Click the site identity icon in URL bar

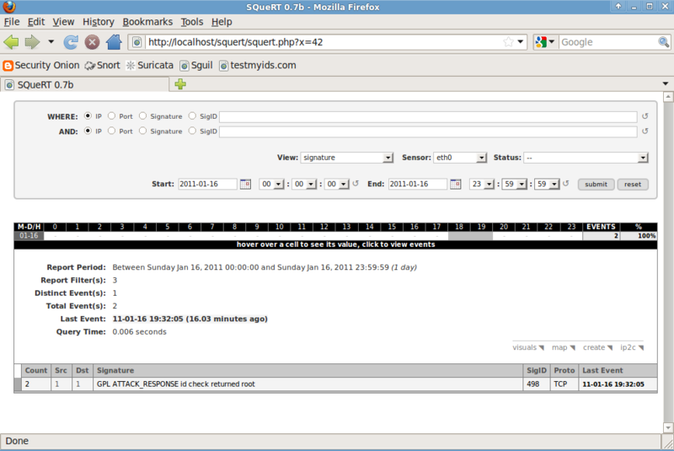pyautogui.click(x=136, y=42)
